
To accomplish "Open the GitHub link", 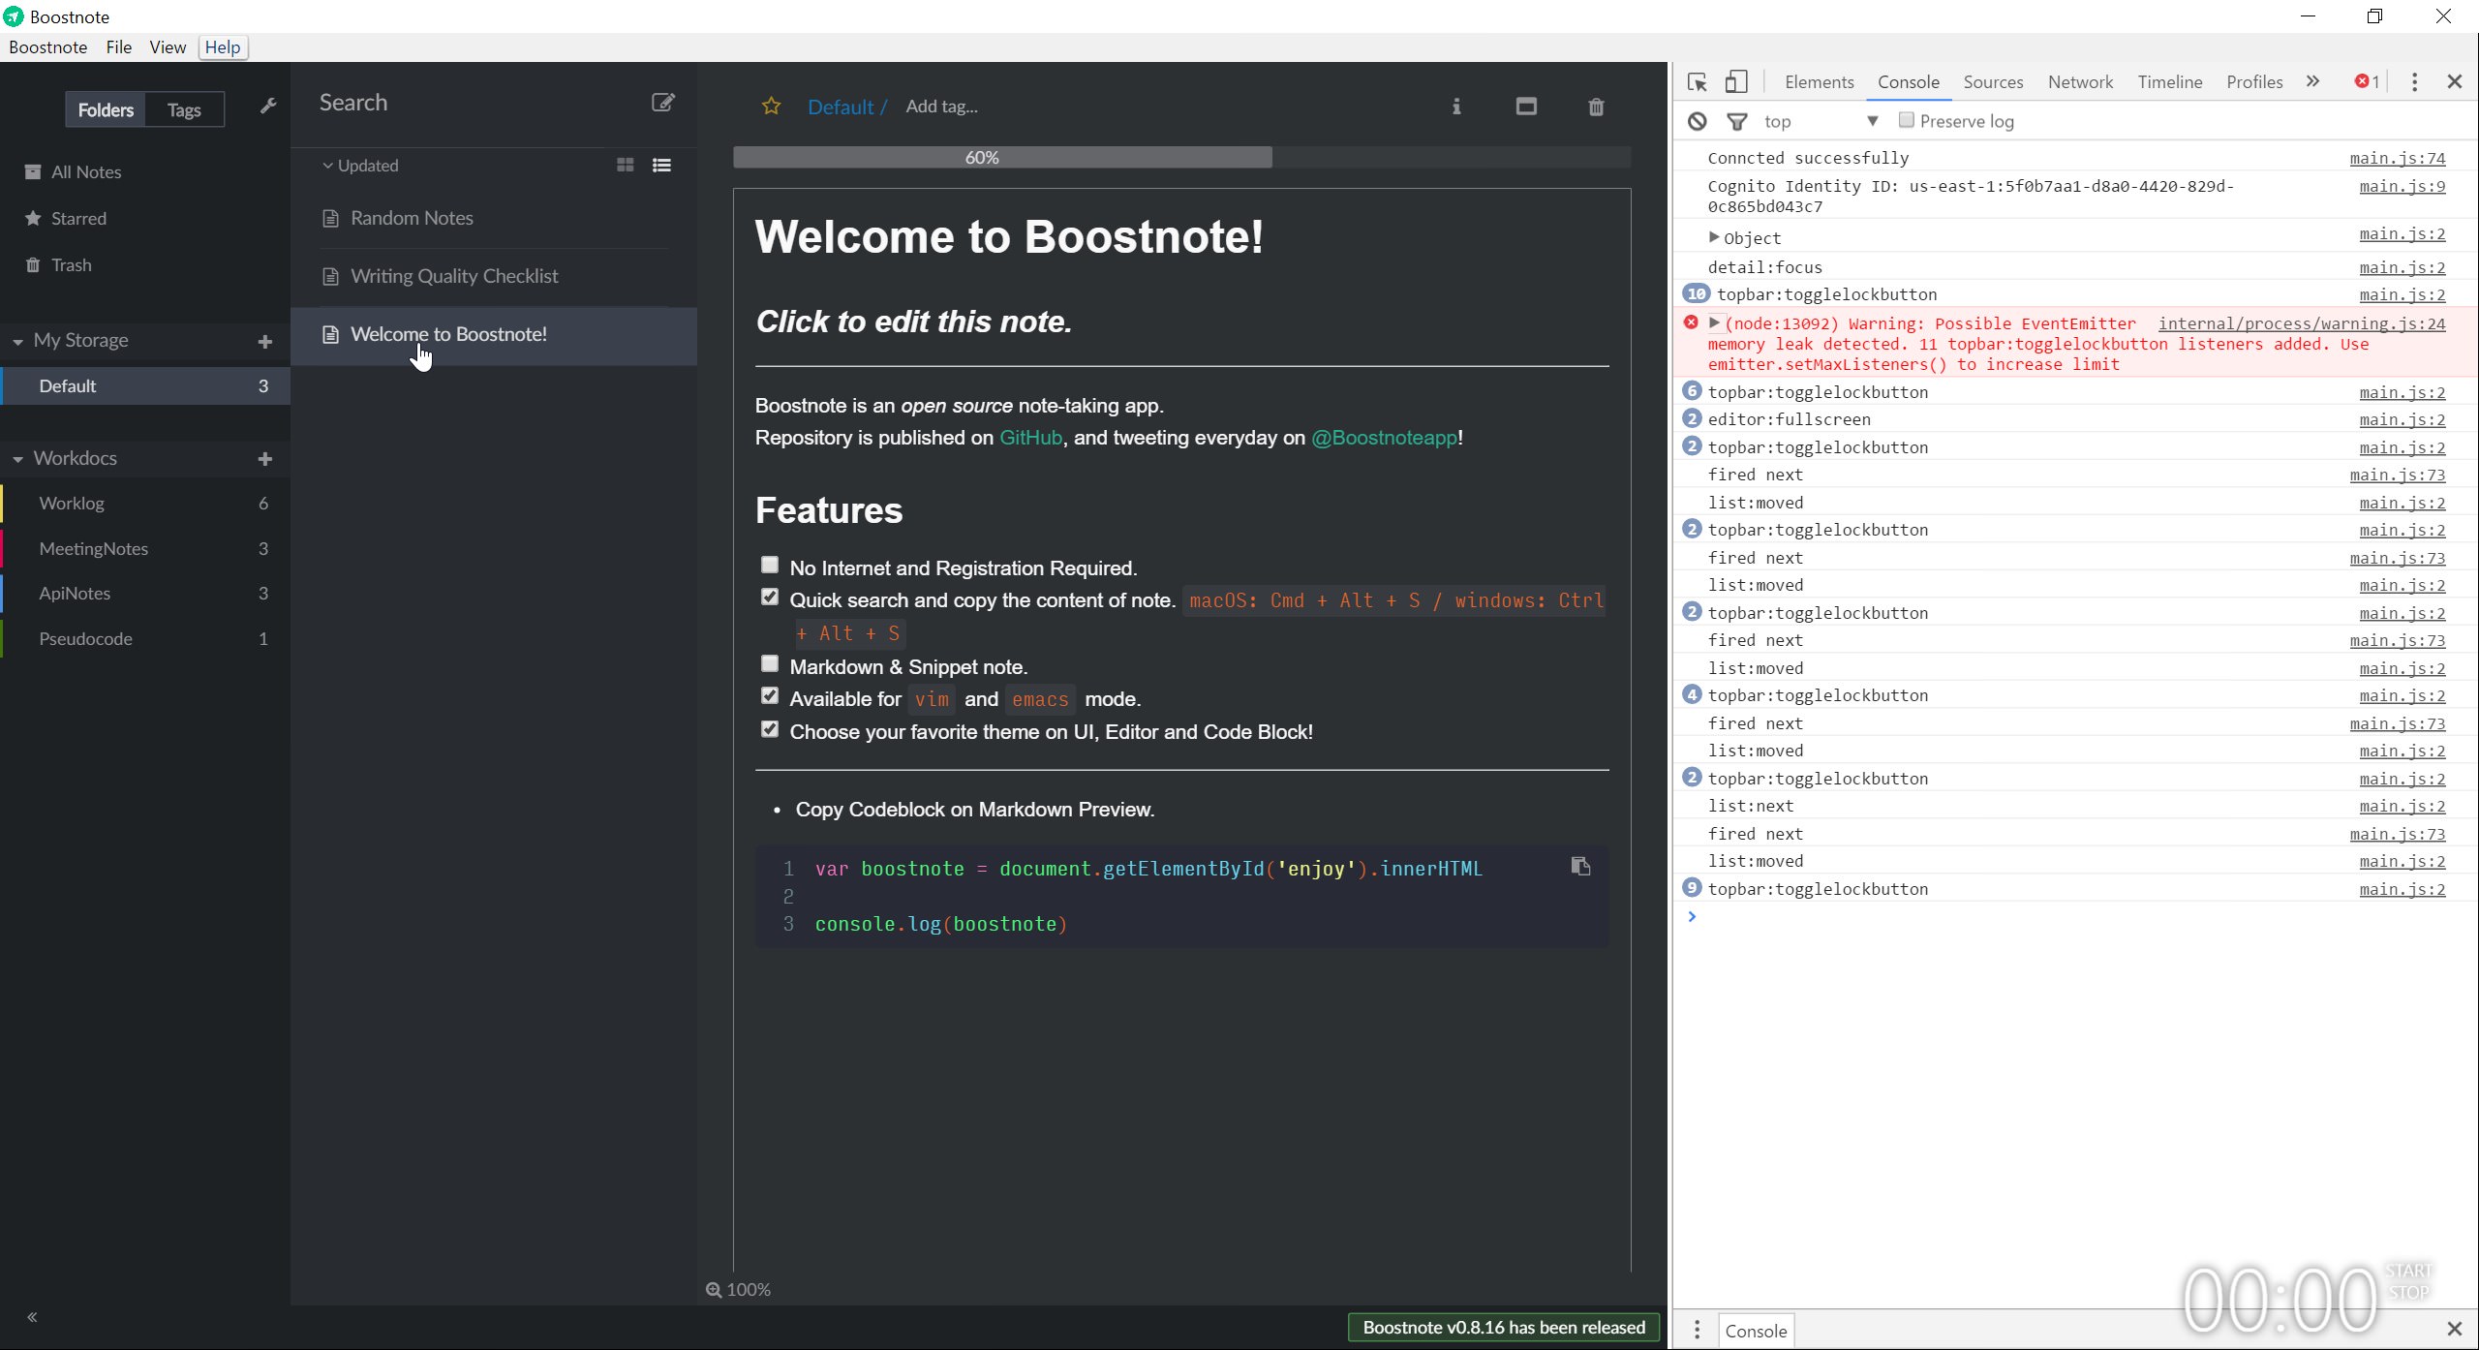I will 1030,438.
